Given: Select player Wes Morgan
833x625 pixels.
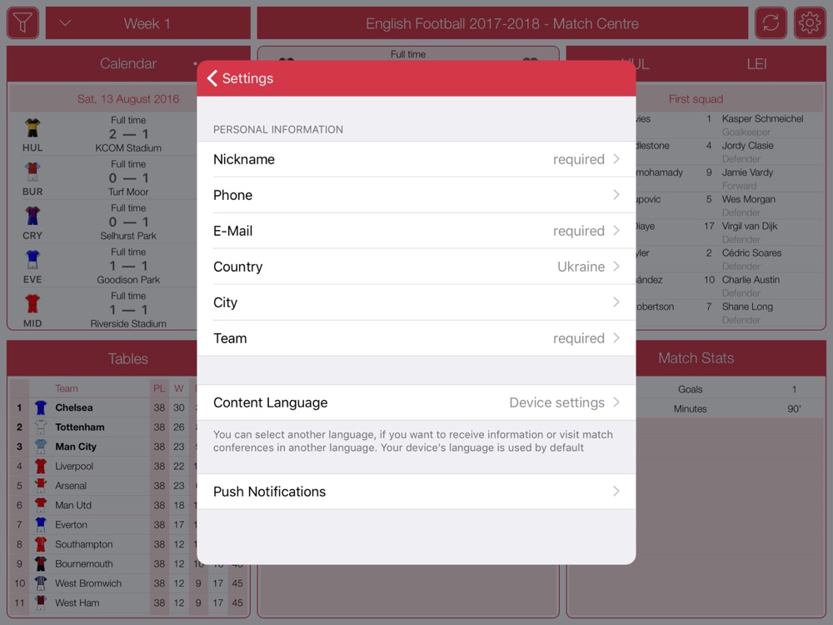Looking at the screenshot, I should coord(749,199).
